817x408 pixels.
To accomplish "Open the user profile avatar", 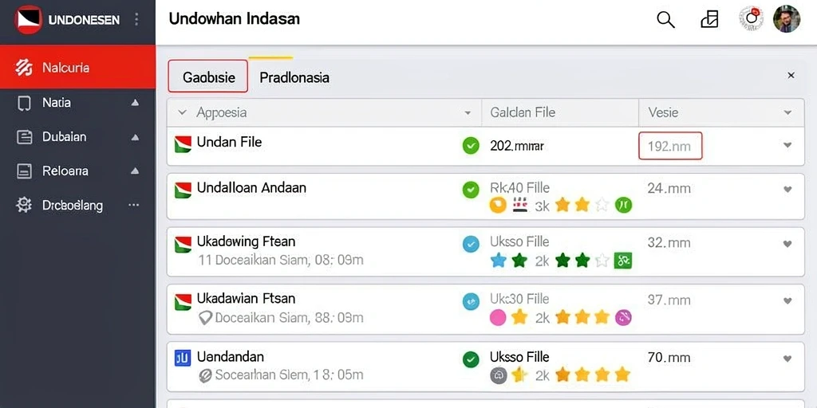I will click(786, 19).
